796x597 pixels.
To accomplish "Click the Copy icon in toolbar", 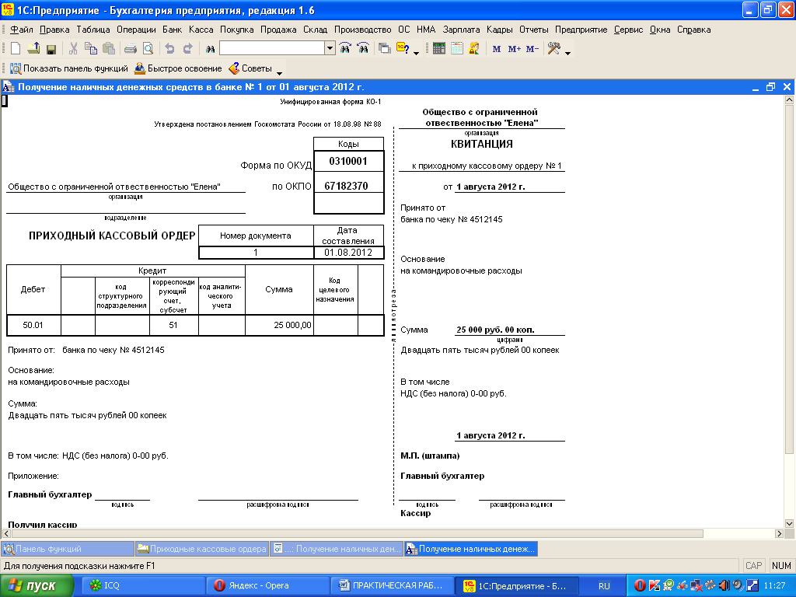I will [91, 49].
